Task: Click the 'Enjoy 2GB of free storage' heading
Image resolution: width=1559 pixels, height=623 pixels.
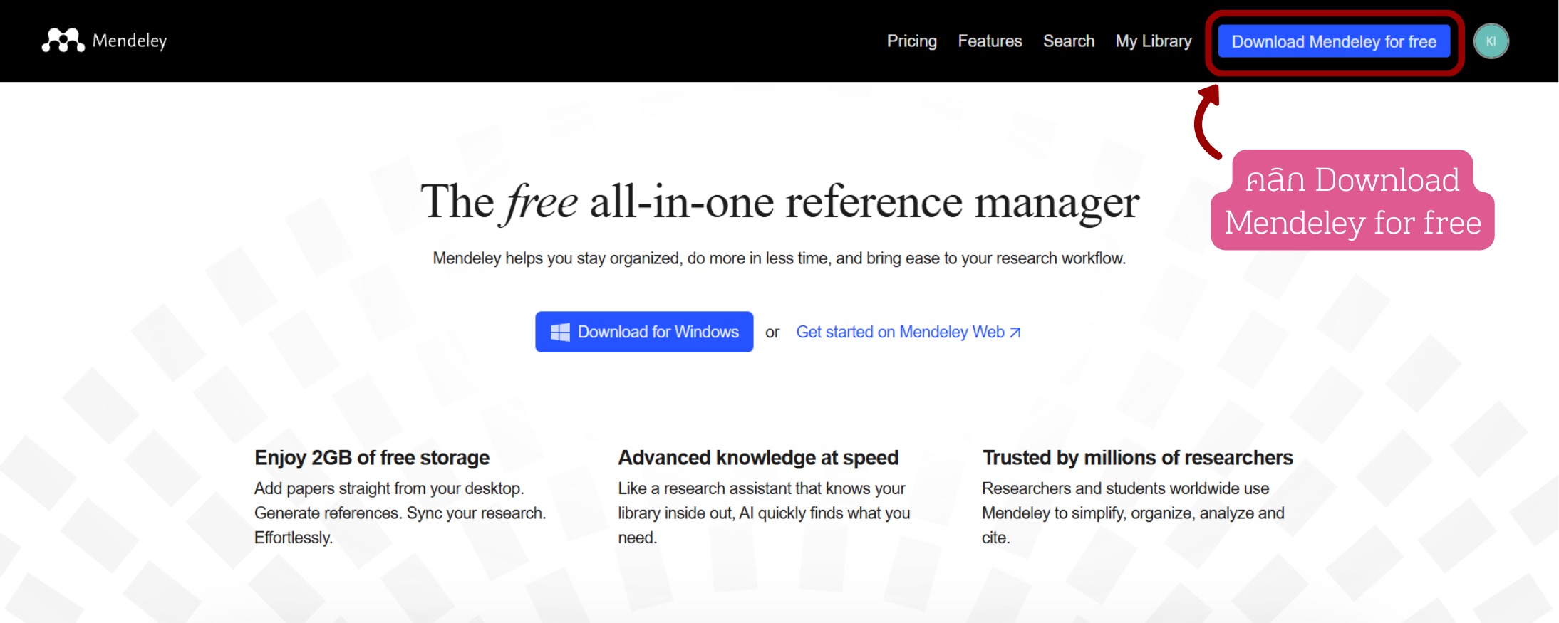Action: pyautogui.click(x=372, y=457)
